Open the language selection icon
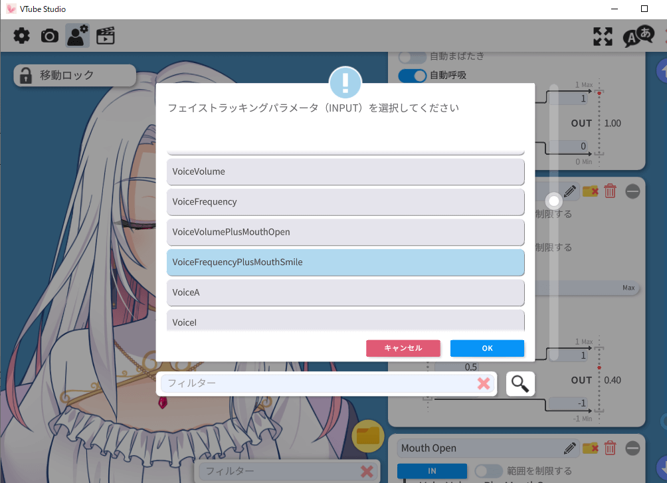This screenshot has height=483, width=667. pyautogui.click(x=638, y=37)
